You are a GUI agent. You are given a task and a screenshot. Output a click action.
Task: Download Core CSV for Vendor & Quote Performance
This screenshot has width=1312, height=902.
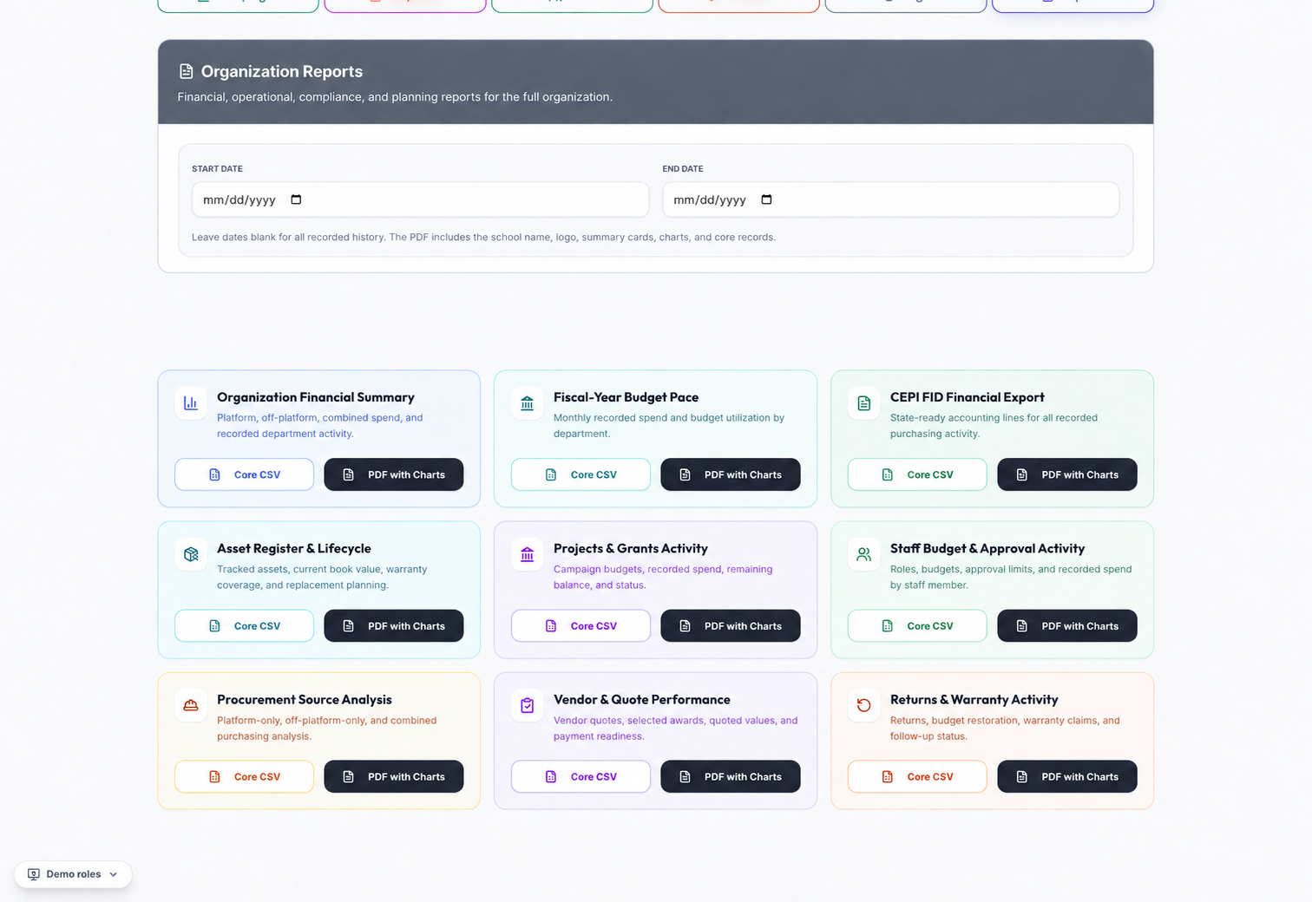(x=581, y=776)
